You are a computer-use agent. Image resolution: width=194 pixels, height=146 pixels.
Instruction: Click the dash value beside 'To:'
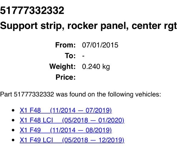83,56
